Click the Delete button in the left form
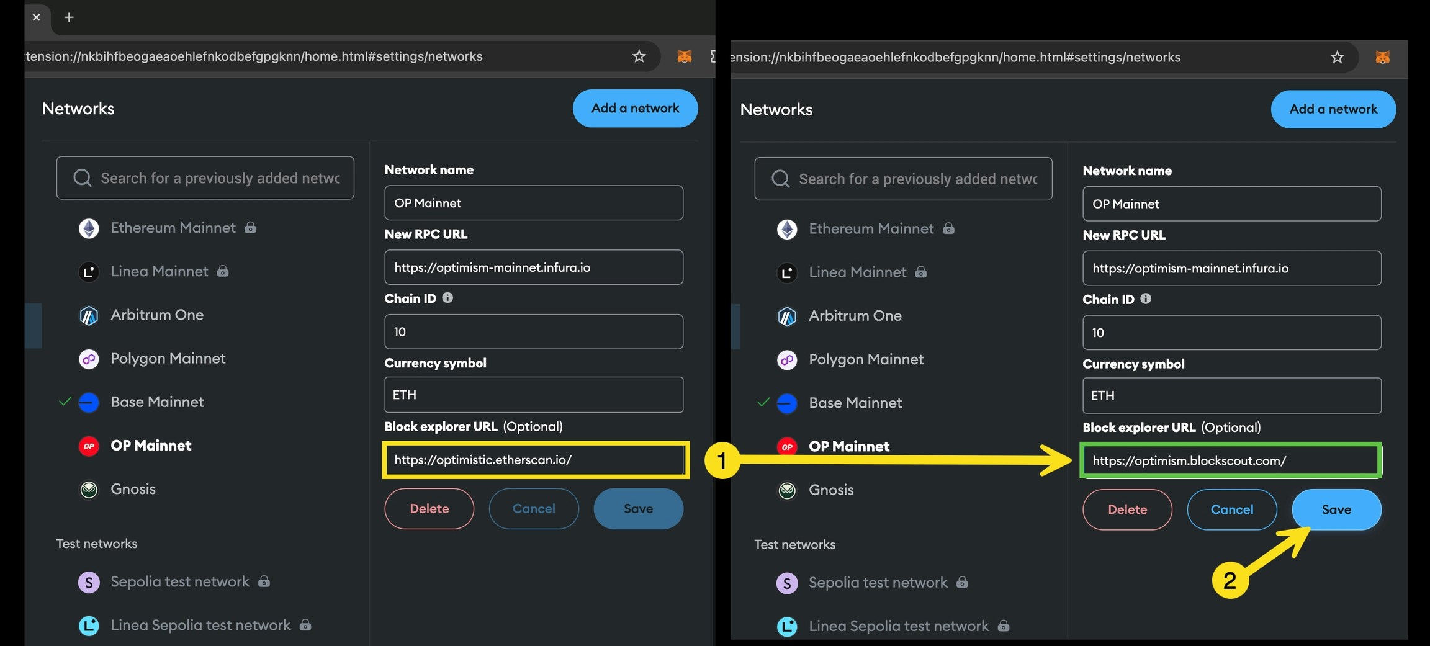This screenshot has width=1430, height=646. coord(429,508)
